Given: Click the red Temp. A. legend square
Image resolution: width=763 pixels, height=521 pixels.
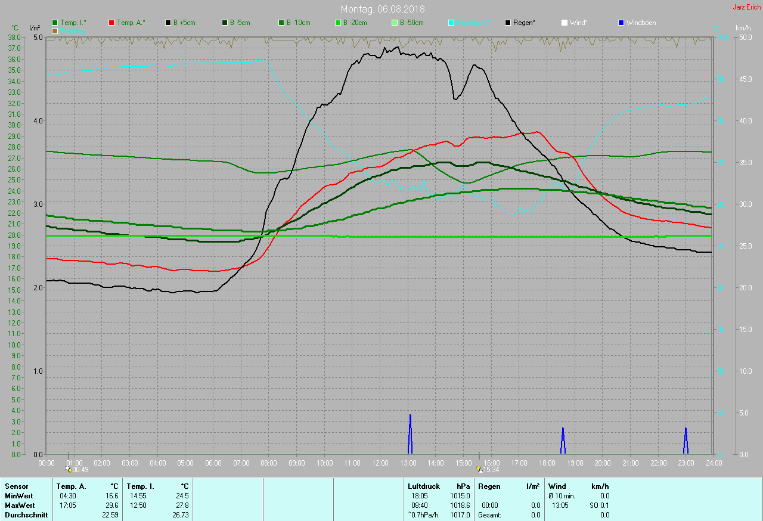Looking at the screenshot, I should point(111,23).
